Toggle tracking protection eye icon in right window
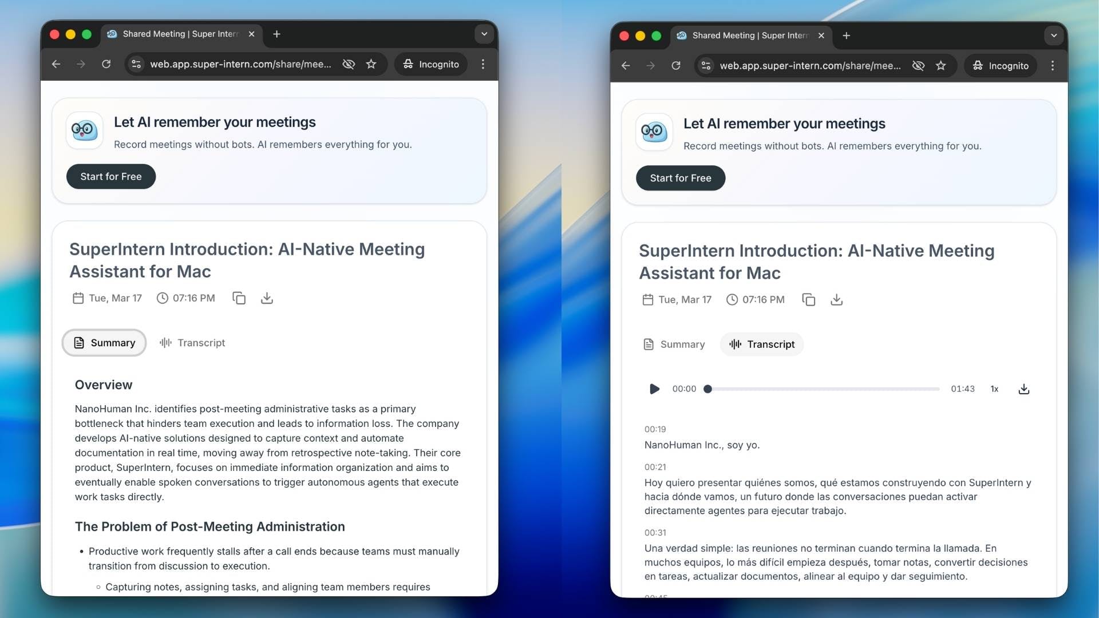Viewport: 1099px width, 618px height. pos(918,66)
